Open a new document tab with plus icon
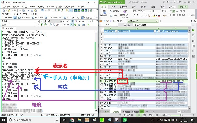 (160, 21)
